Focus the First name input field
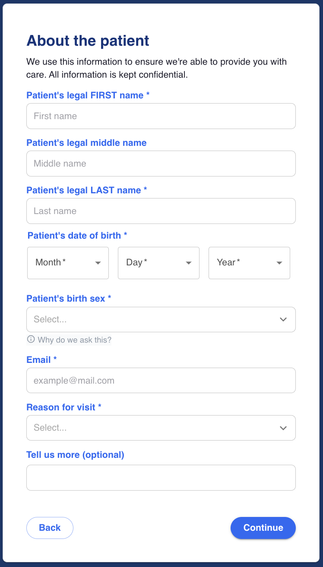The width and height of the screenshot is (323, 567). [x=161, y=116]
